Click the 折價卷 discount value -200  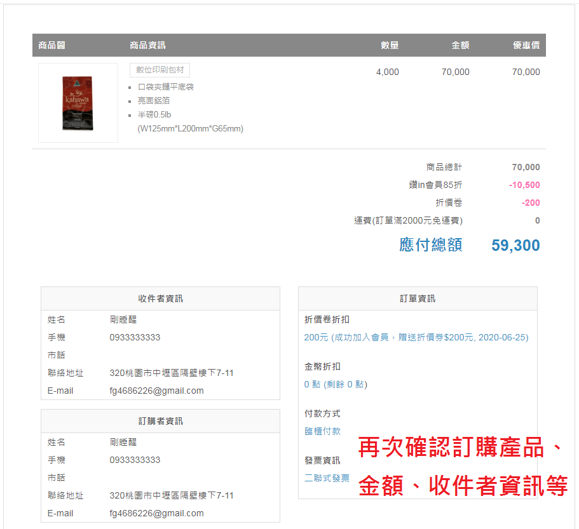pyautogui.click(x=531, y=203)
